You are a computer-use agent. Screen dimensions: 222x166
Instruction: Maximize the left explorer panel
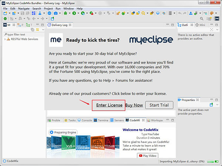[x=42, y=25]
